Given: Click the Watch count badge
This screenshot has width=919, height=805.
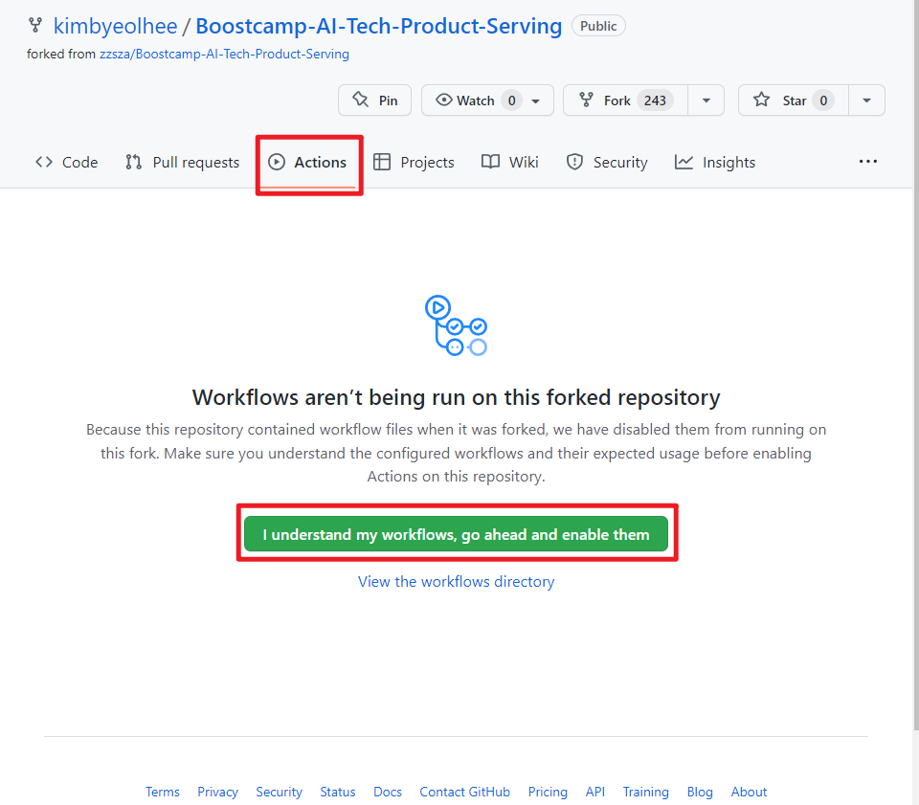Looking at the screenshot, I should tap(511, 101).
